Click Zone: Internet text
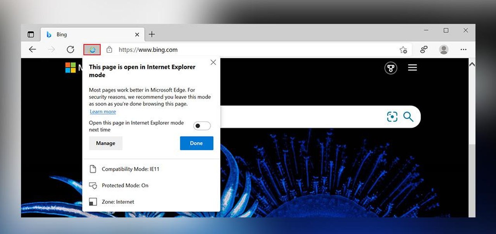 pos(118,202)
